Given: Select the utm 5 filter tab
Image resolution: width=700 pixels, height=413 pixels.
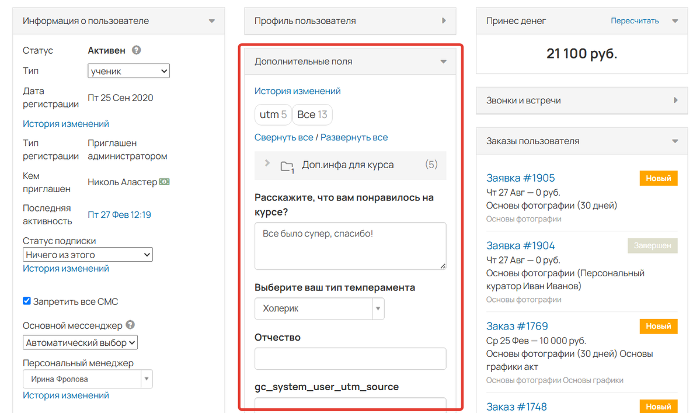Looking at the screenshot, I should 273,114.
